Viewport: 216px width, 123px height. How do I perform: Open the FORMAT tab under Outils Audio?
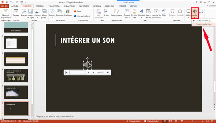pos(122,6)
